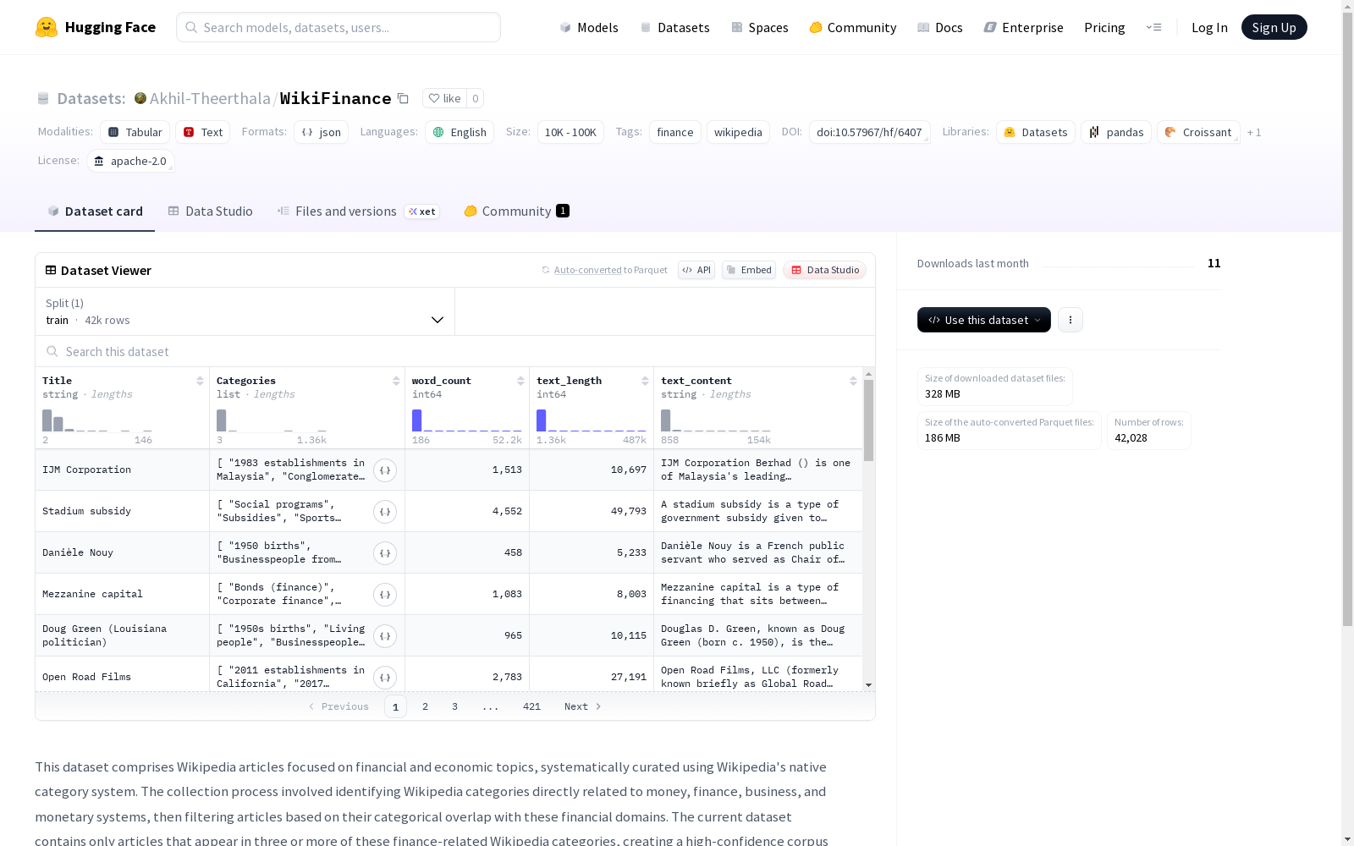Viewport: 1354px width, 846px height.
Task: Click the Tabular modality tag
Action: click(x=135, y=132)
